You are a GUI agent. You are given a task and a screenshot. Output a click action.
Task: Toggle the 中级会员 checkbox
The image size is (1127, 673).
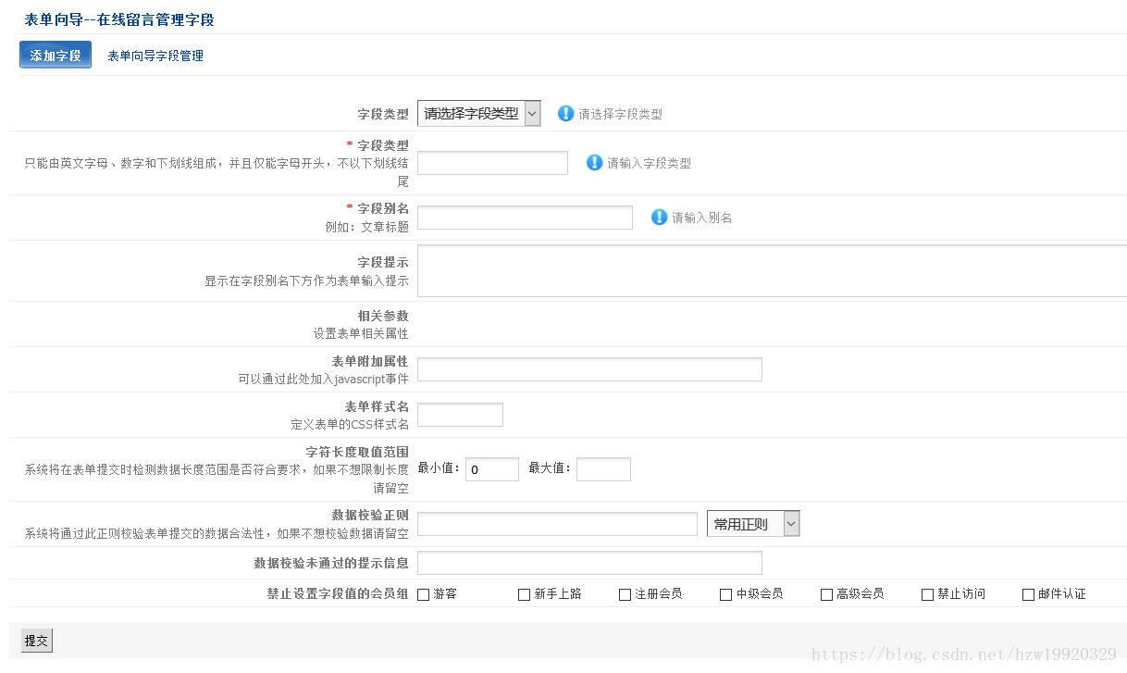(725, 593)
